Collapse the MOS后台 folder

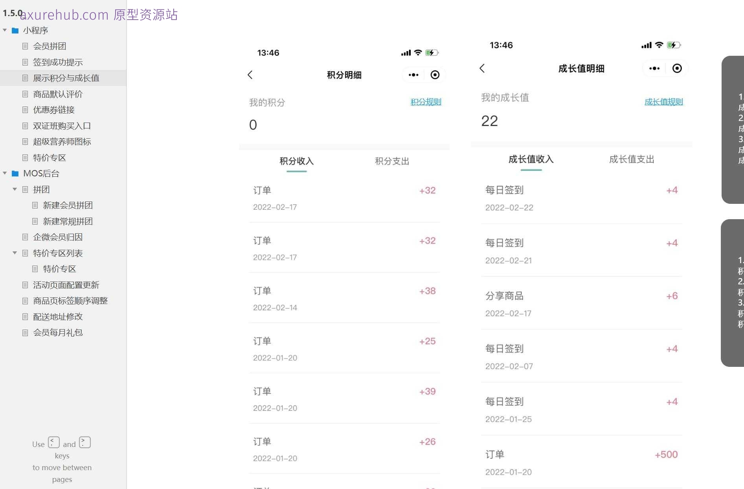pyautogui.click(x=4, y=173)
